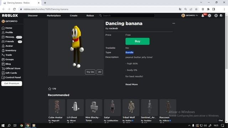Open volume control in system tray
The height and width of the screenshot is (128, 228).
coord(205,126)
